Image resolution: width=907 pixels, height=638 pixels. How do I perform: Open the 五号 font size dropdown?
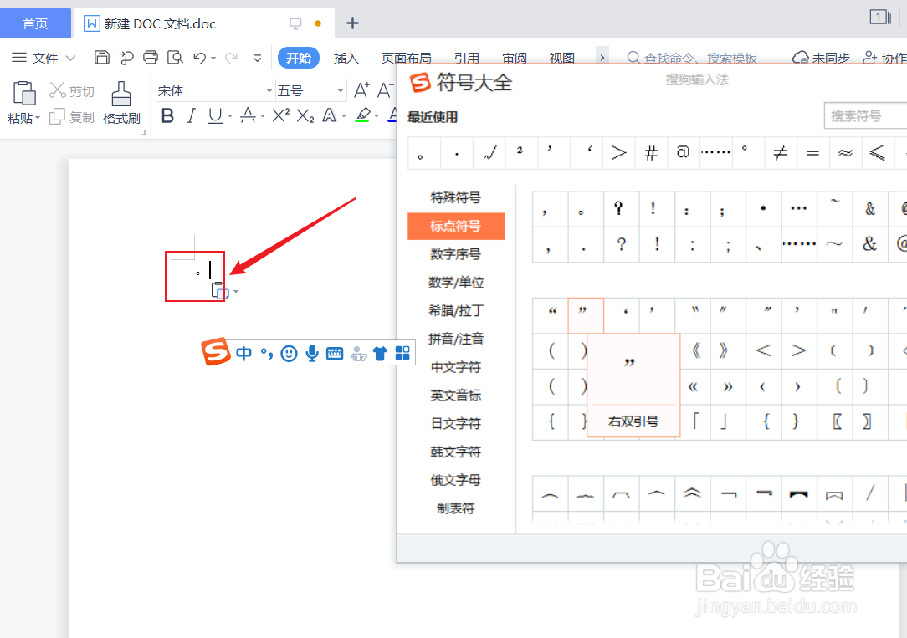click(x=338, y=89)
